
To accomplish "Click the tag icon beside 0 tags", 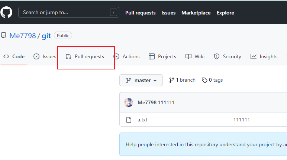I will click(204, 80).
